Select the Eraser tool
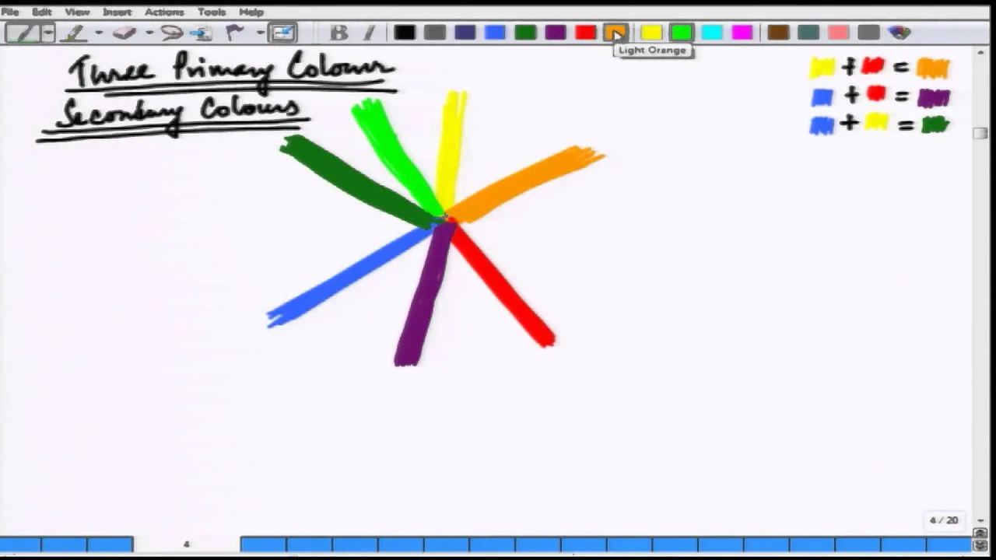996x560 pixels. point(124,33)
